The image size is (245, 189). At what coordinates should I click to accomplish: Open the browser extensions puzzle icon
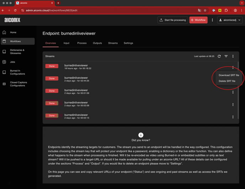coord(226,10)
